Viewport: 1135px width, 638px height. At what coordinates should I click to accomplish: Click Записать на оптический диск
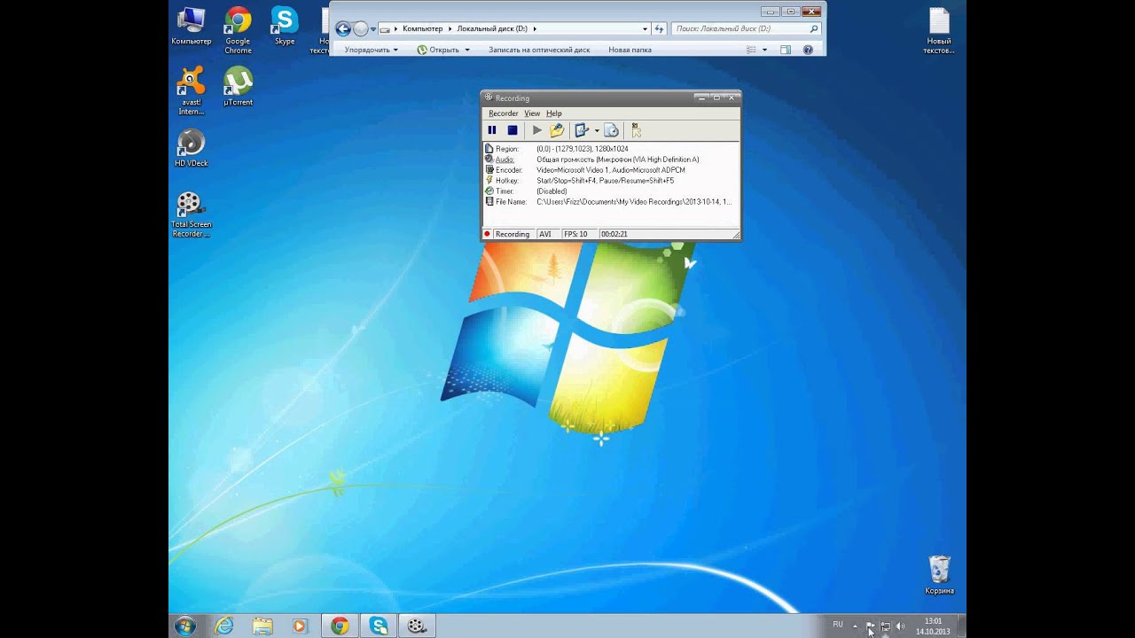[x=539, y=50]
